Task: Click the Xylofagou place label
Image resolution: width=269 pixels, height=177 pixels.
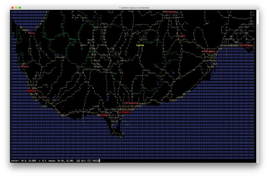Action: coord(245,45)
